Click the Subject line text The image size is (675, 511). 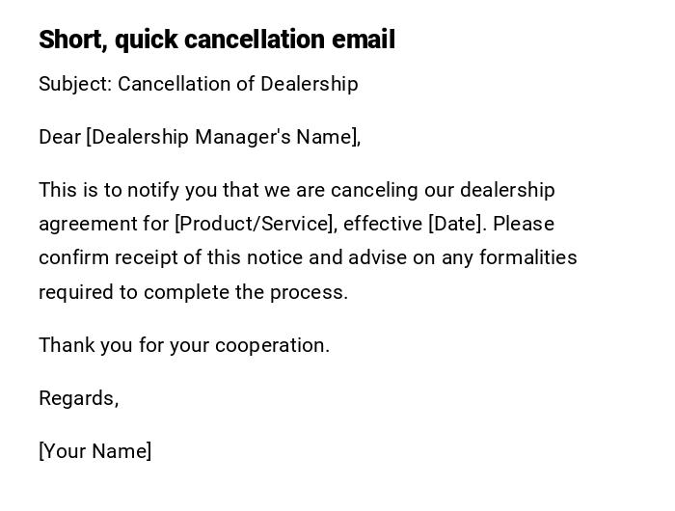198,84
